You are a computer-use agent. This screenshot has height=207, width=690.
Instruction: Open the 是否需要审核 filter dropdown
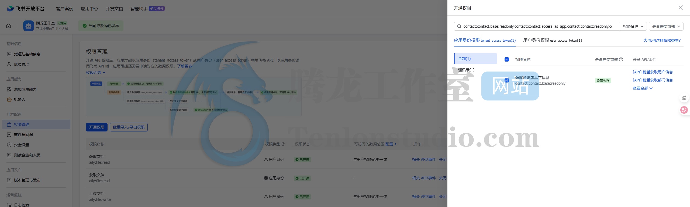[x=666, y=26]
